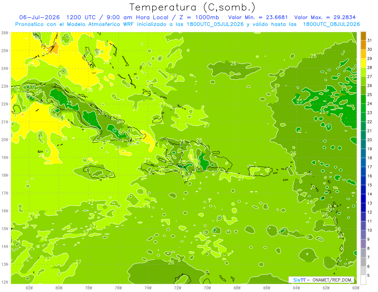Click latitude axis label "22N"
This screenshot has width=378, height=292.
tap(5, 104)
